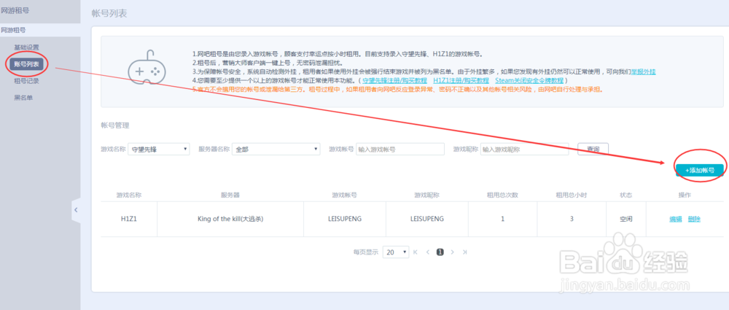Click the +添加帐号 button
729x310 pixels.
click(700, 171)
